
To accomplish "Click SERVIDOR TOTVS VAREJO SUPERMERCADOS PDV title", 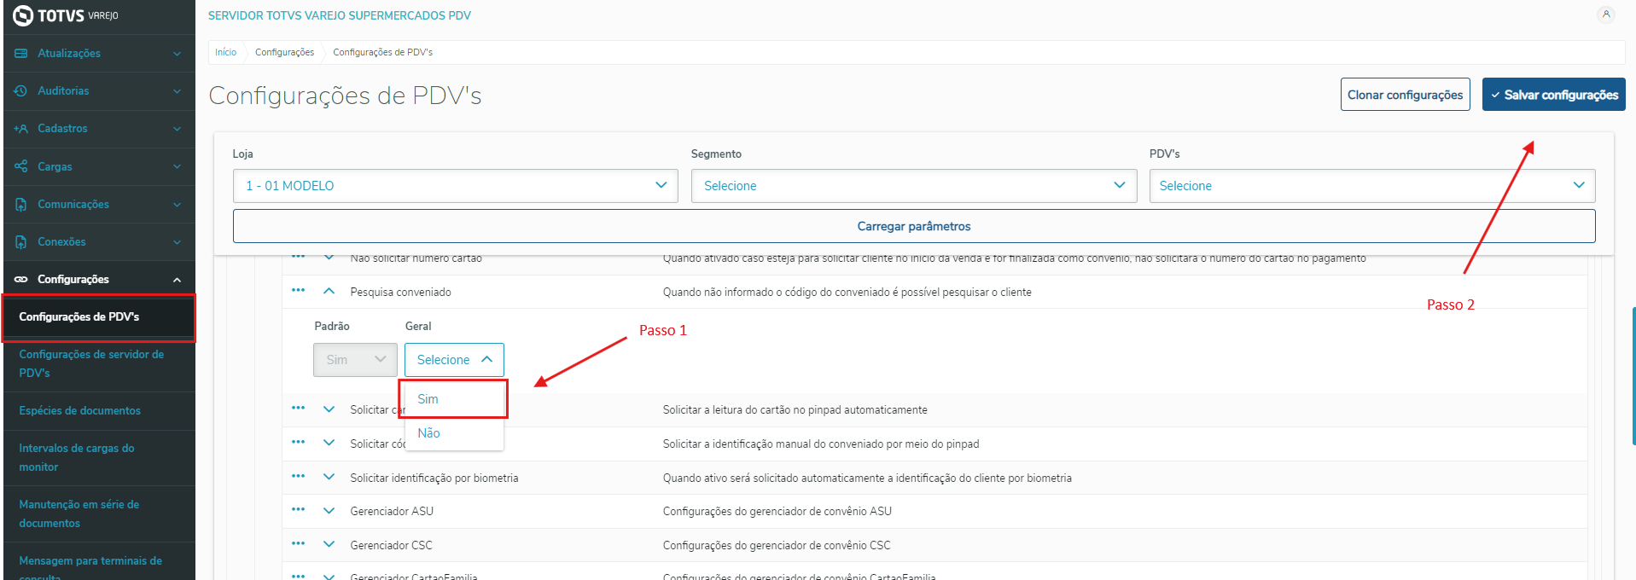I will (340, 15).
